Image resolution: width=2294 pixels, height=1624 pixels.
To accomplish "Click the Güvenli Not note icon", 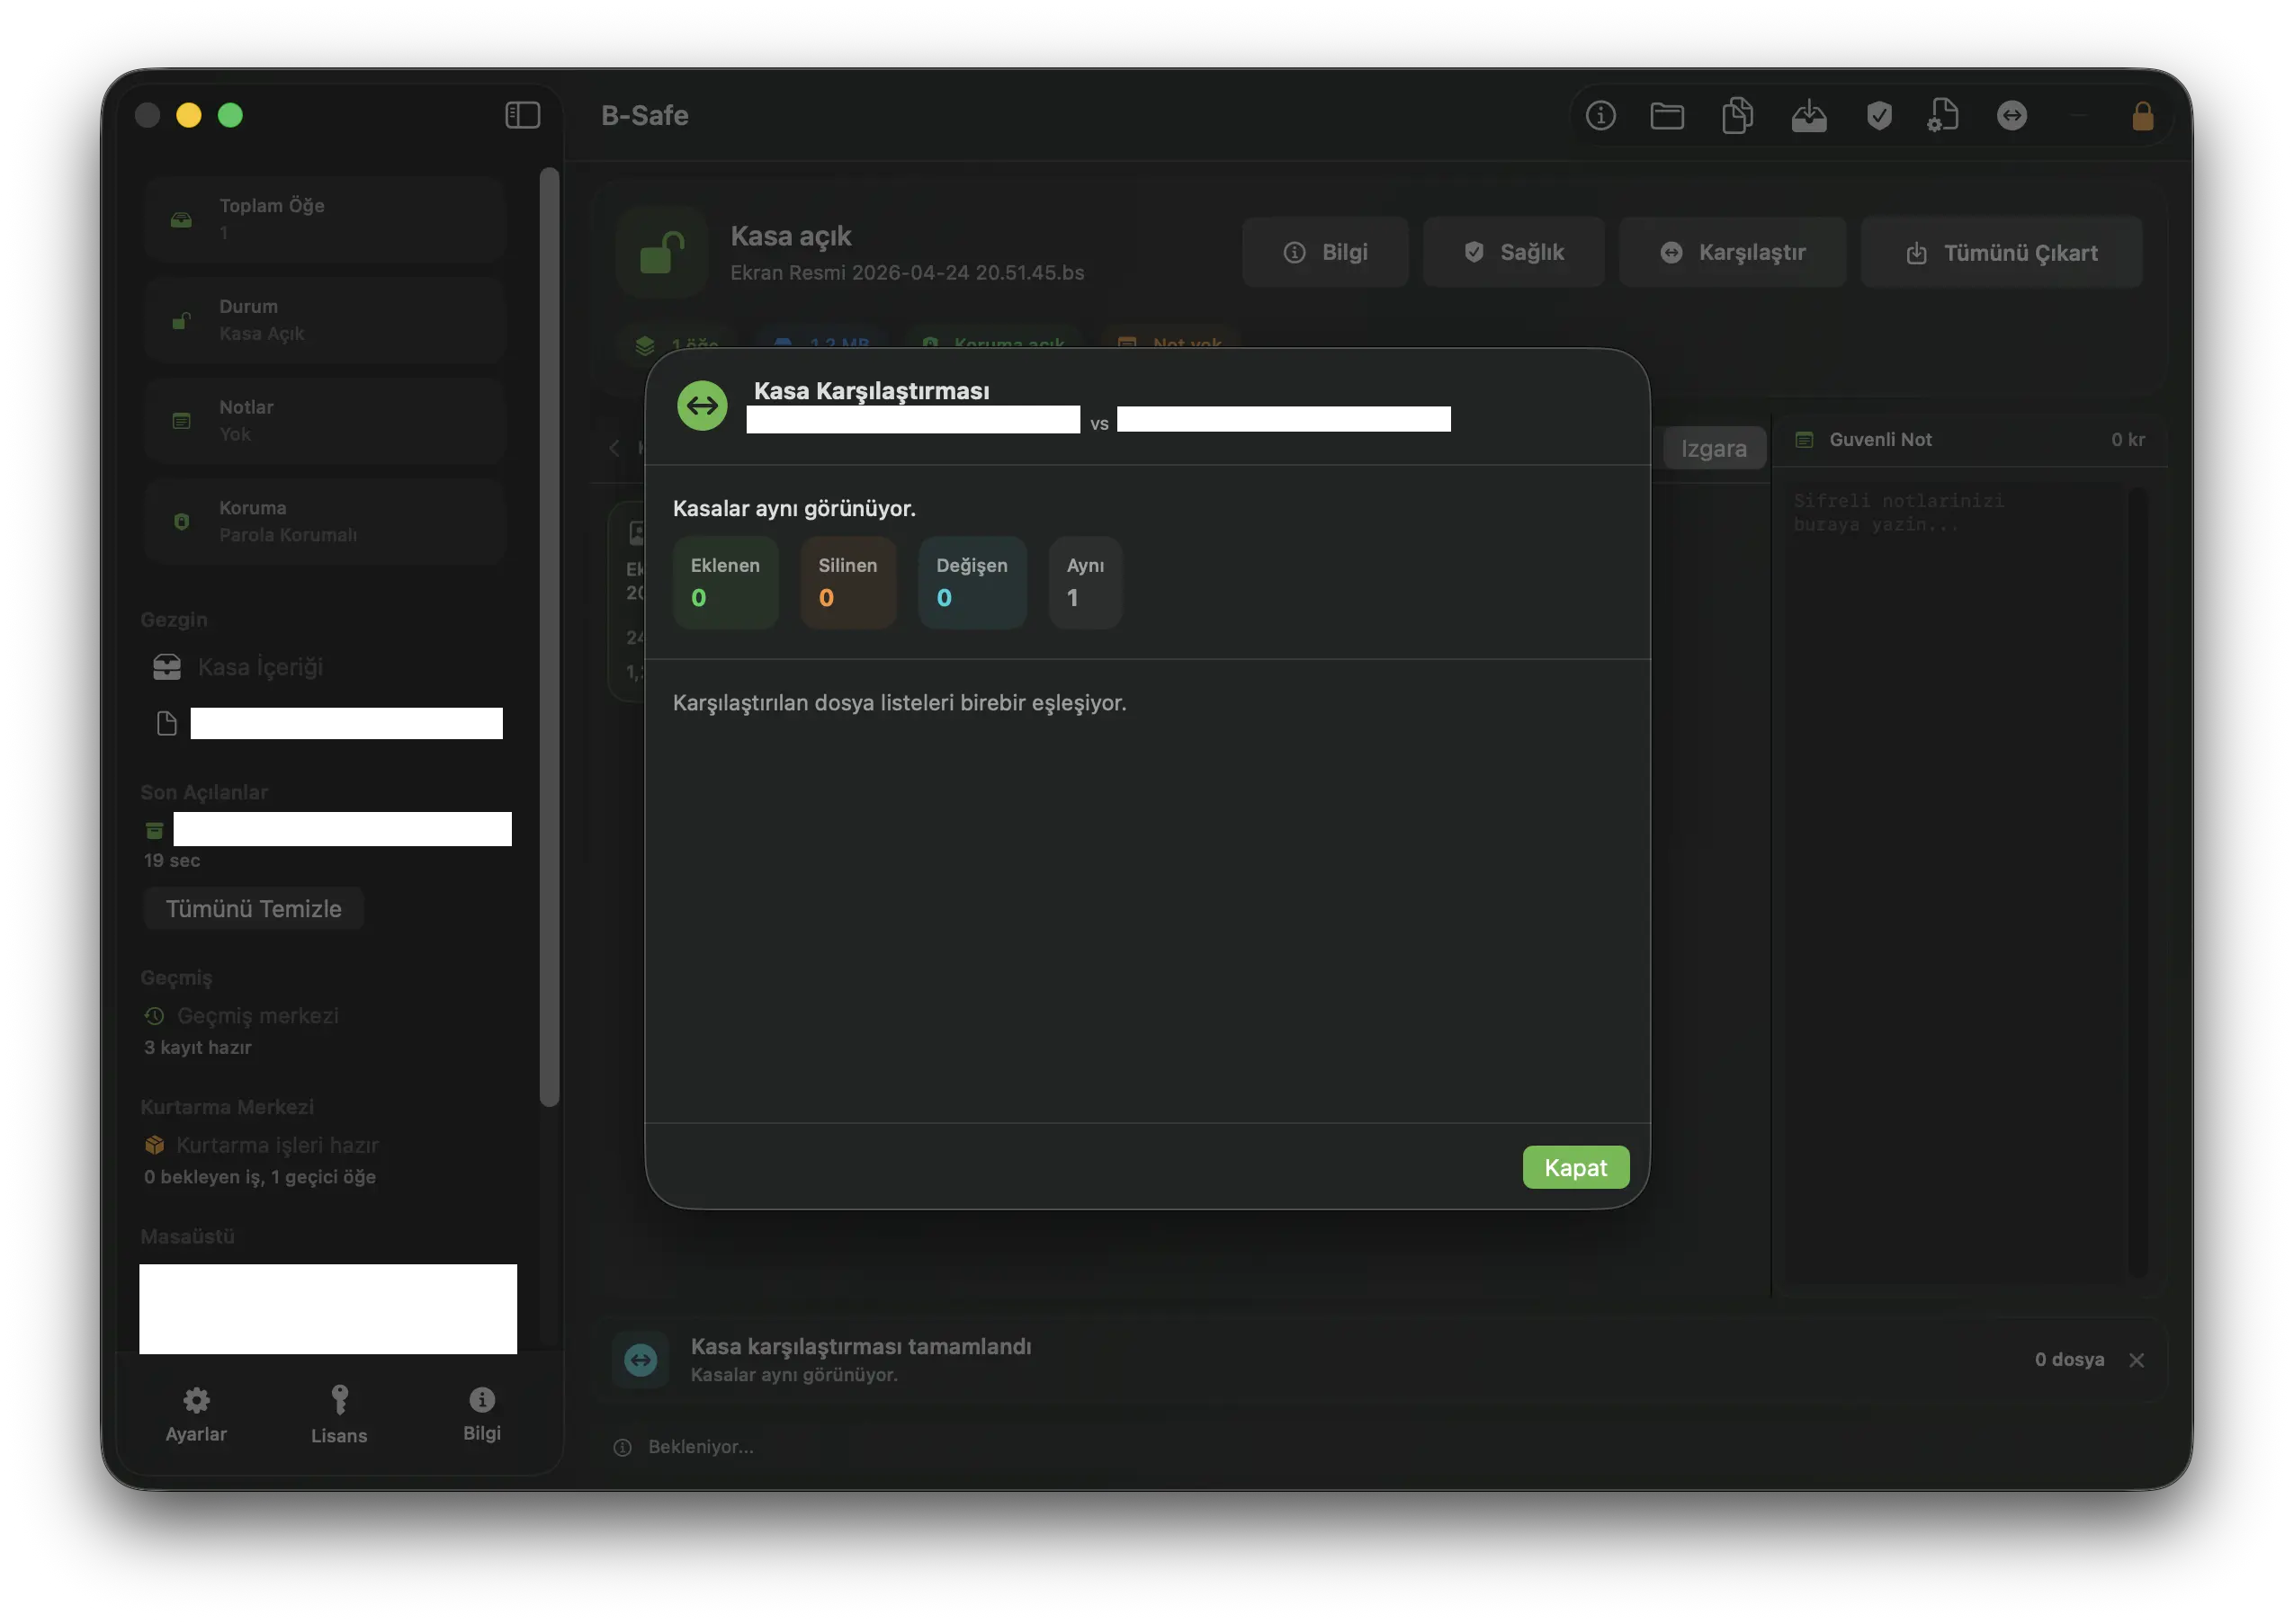I will click(x=1804, y=440).
